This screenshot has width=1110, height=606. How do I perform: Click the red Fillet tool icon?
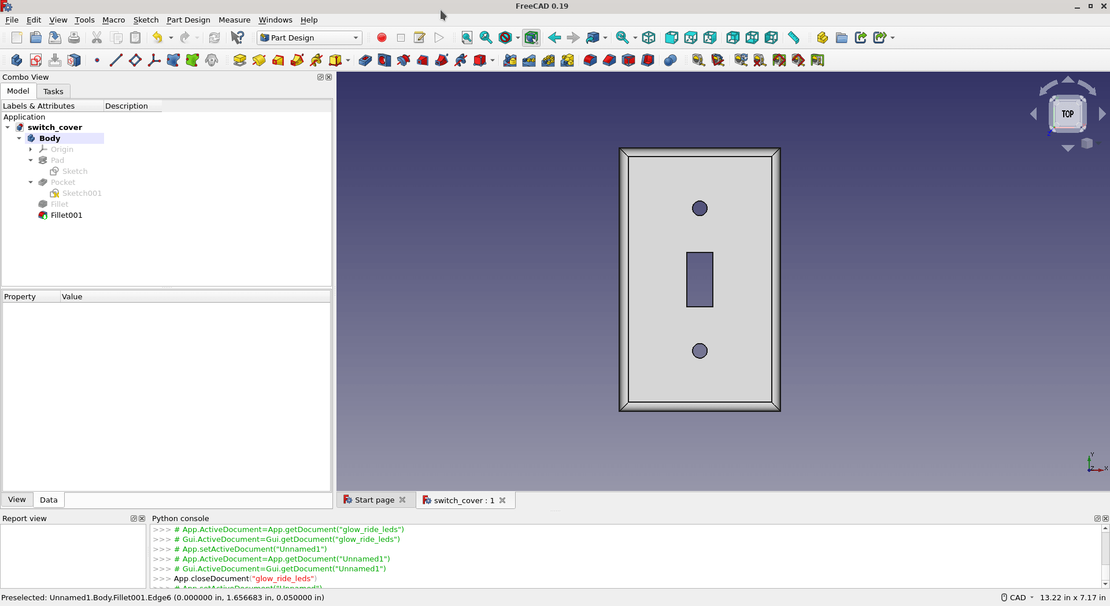coord(590,60)
